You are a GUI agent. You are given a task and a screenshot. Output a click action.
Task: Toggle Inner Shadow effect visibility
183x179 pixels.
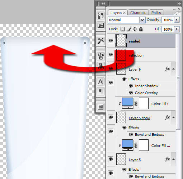[x=131, y=86]
